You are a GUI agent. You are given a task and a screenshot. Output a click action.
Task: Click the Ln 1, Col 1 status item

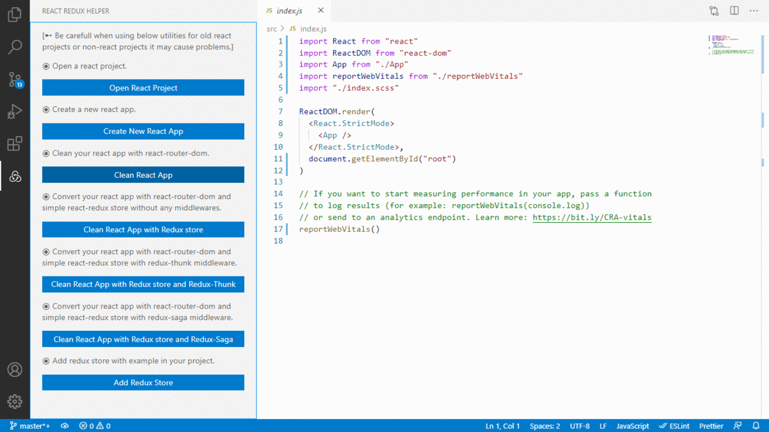(x=503, y=426)
